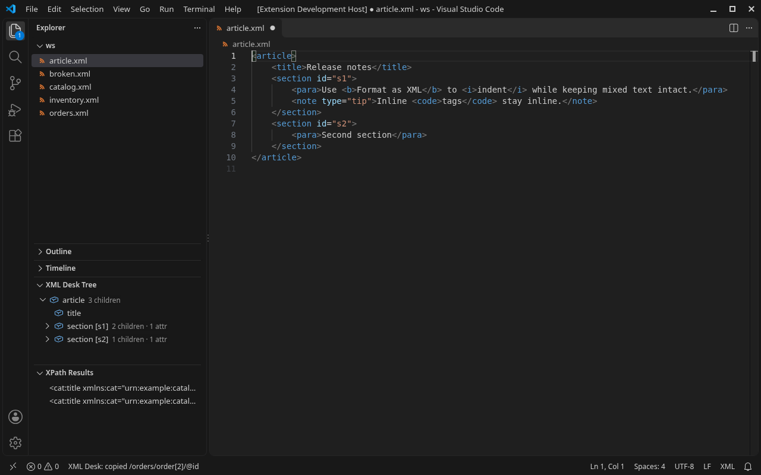
Task: Select first cat:title XPath result
Action: [x=117, y=388]
